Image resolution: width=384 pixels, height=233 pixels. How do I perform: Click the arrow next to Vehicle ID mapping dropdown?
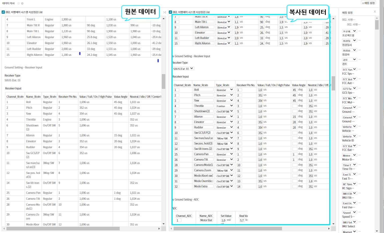[359, 136]
